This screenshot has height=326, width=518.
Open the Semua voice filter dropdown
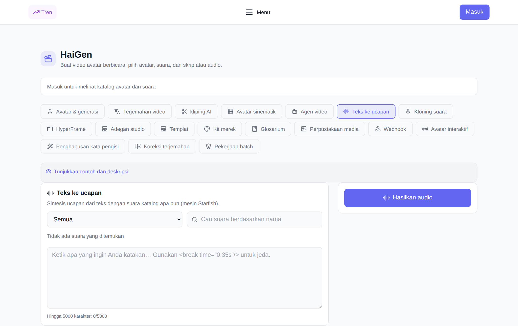click(115, 219)
